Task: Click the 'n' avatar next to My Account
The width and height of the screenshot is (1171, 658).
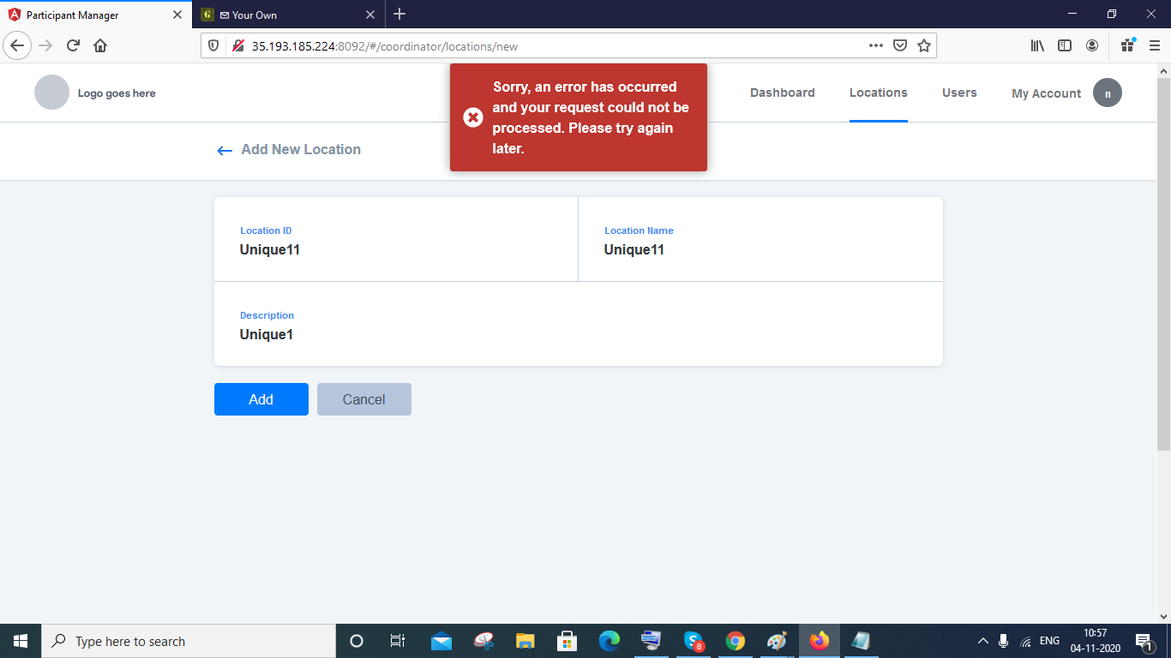Action: coord(1108,93)
